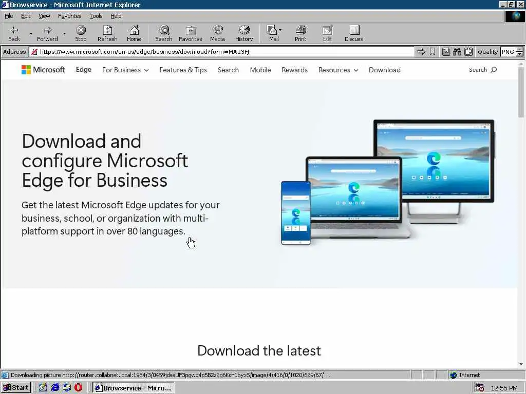
Task: Click the Microsoft logo on the webpage
Action: pyautogui.click(x=43, y=70)
